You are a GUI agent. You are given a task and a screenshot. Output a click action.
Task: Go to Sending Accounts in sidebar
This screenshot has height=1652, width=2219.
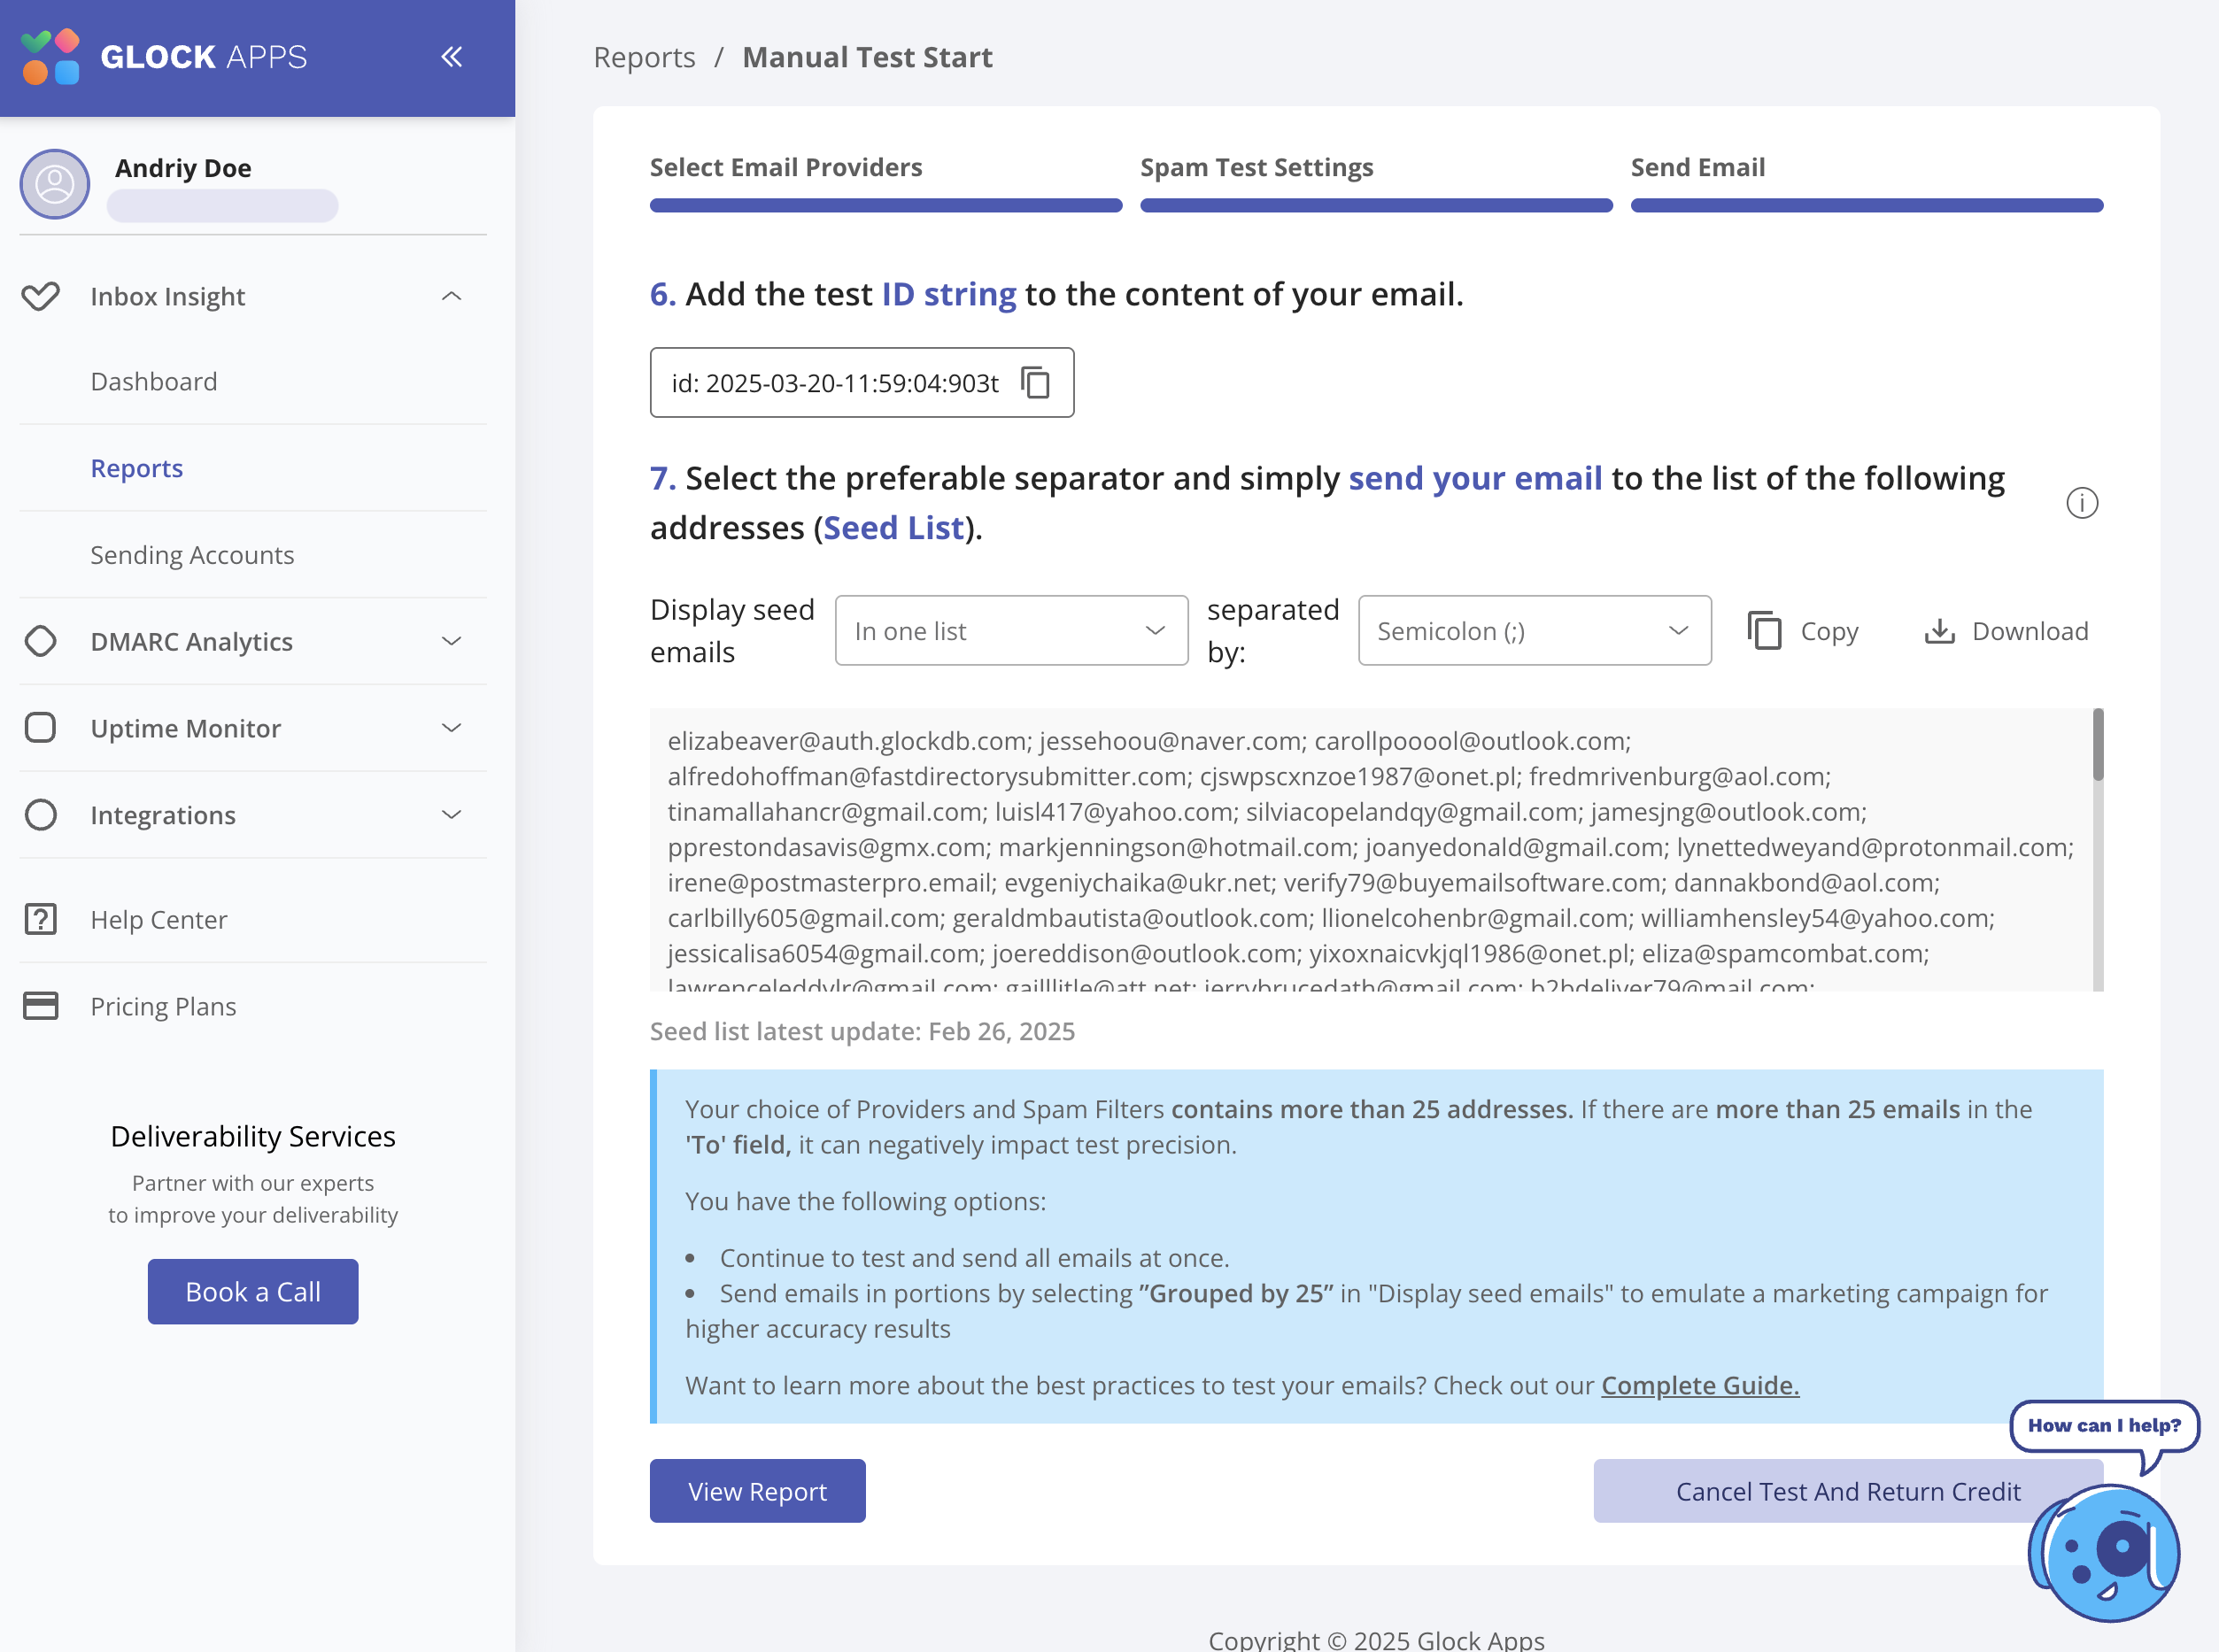pyautogui.click(x=192, y=555)
